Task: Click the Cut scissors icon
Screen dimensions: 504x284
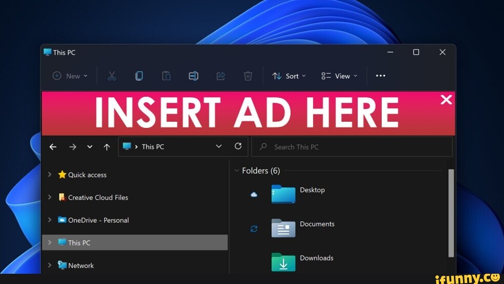Action: 112,76
